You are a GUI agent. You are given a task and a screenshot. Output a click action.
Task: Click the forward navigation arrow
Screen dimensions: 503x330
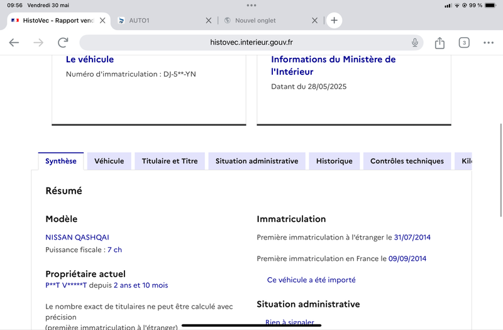[38, 43]
